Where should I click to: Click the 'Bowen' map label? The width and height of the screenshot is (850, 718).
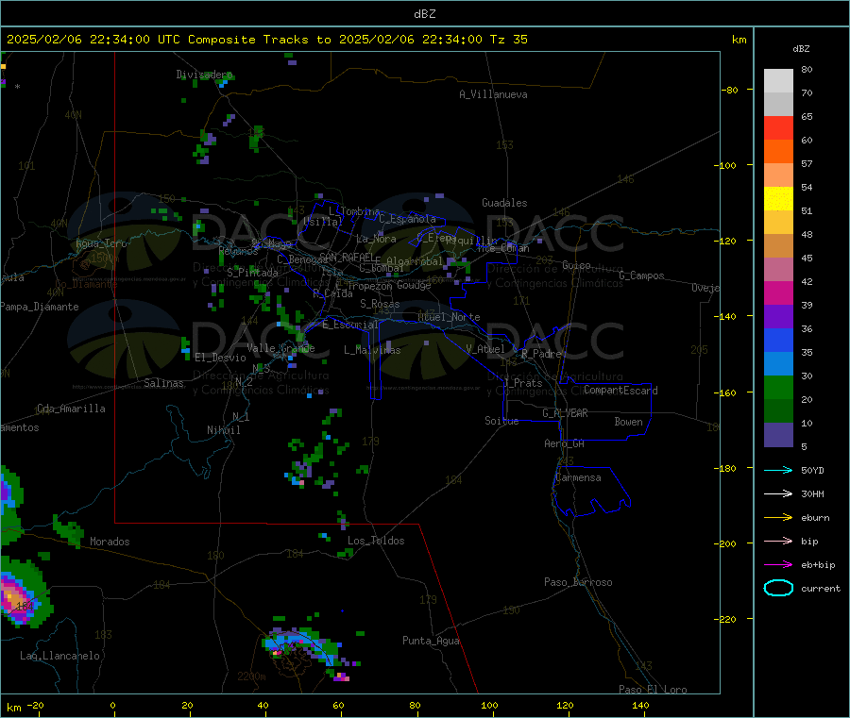pyautogui.click(x=629, y=421)
